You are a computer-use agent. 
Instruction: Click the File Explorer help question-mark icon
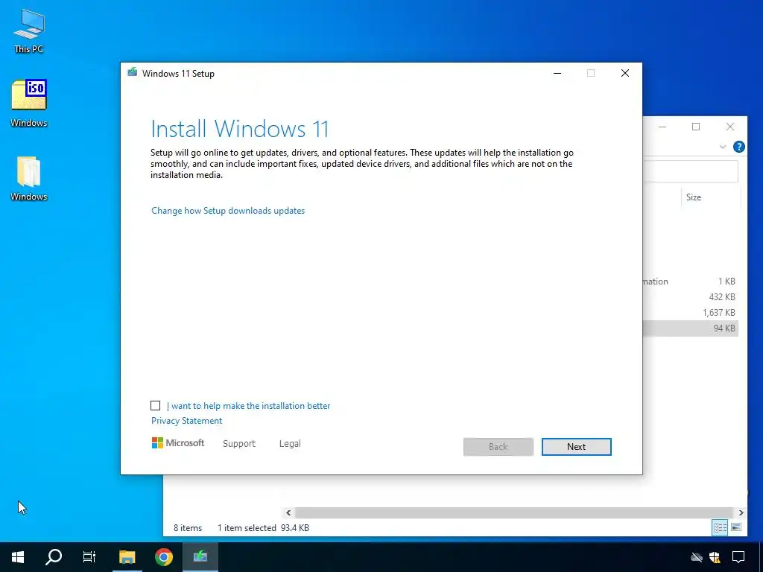coord(738,147)
